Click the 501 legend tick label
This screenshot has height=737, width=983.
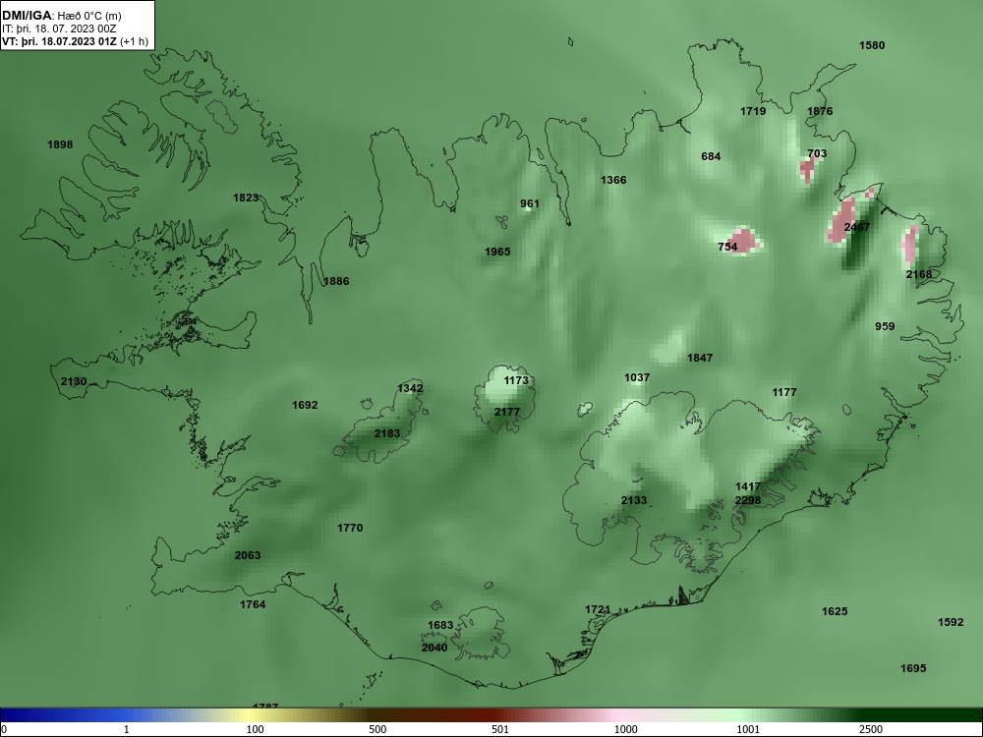coord(500,729)
